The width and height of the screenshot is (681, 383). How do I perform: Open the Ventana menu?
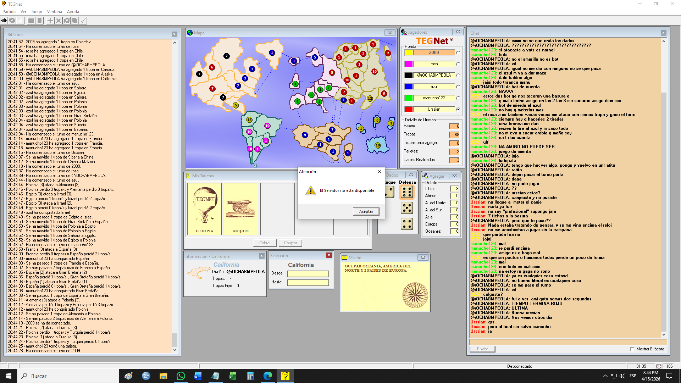click(54, 12)
